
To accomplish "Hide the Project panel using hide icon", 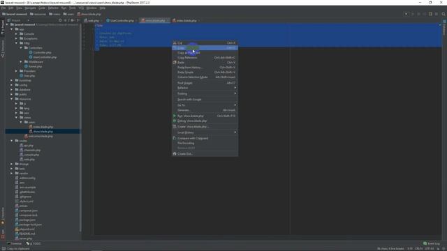I will tap(78, 20).
